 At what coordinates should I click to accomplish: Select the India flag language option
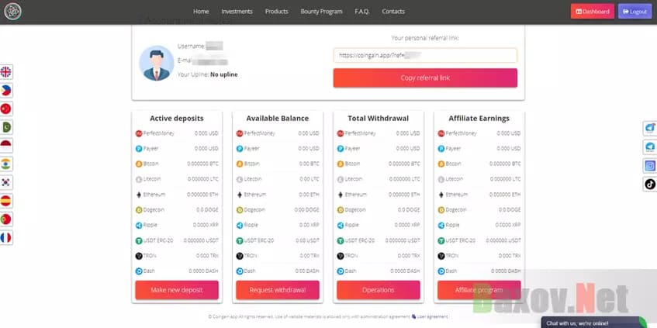[x=6, y=164]
